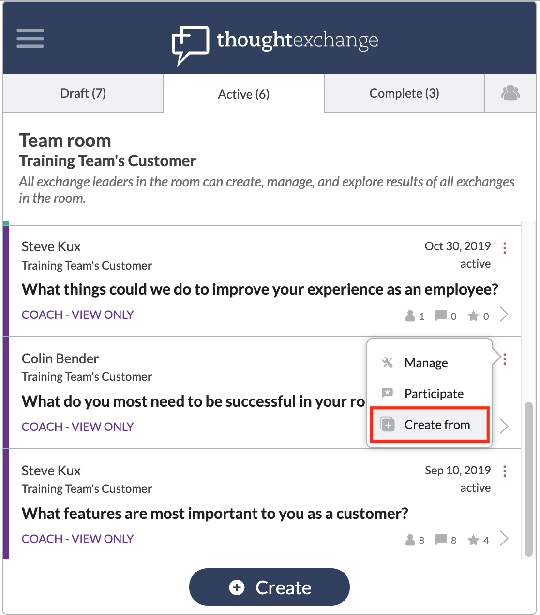Screen dimensions: 540x615
Task: Open employee experience exchange via right chevron
Action: pyautogui.click(x=504, y=314)
